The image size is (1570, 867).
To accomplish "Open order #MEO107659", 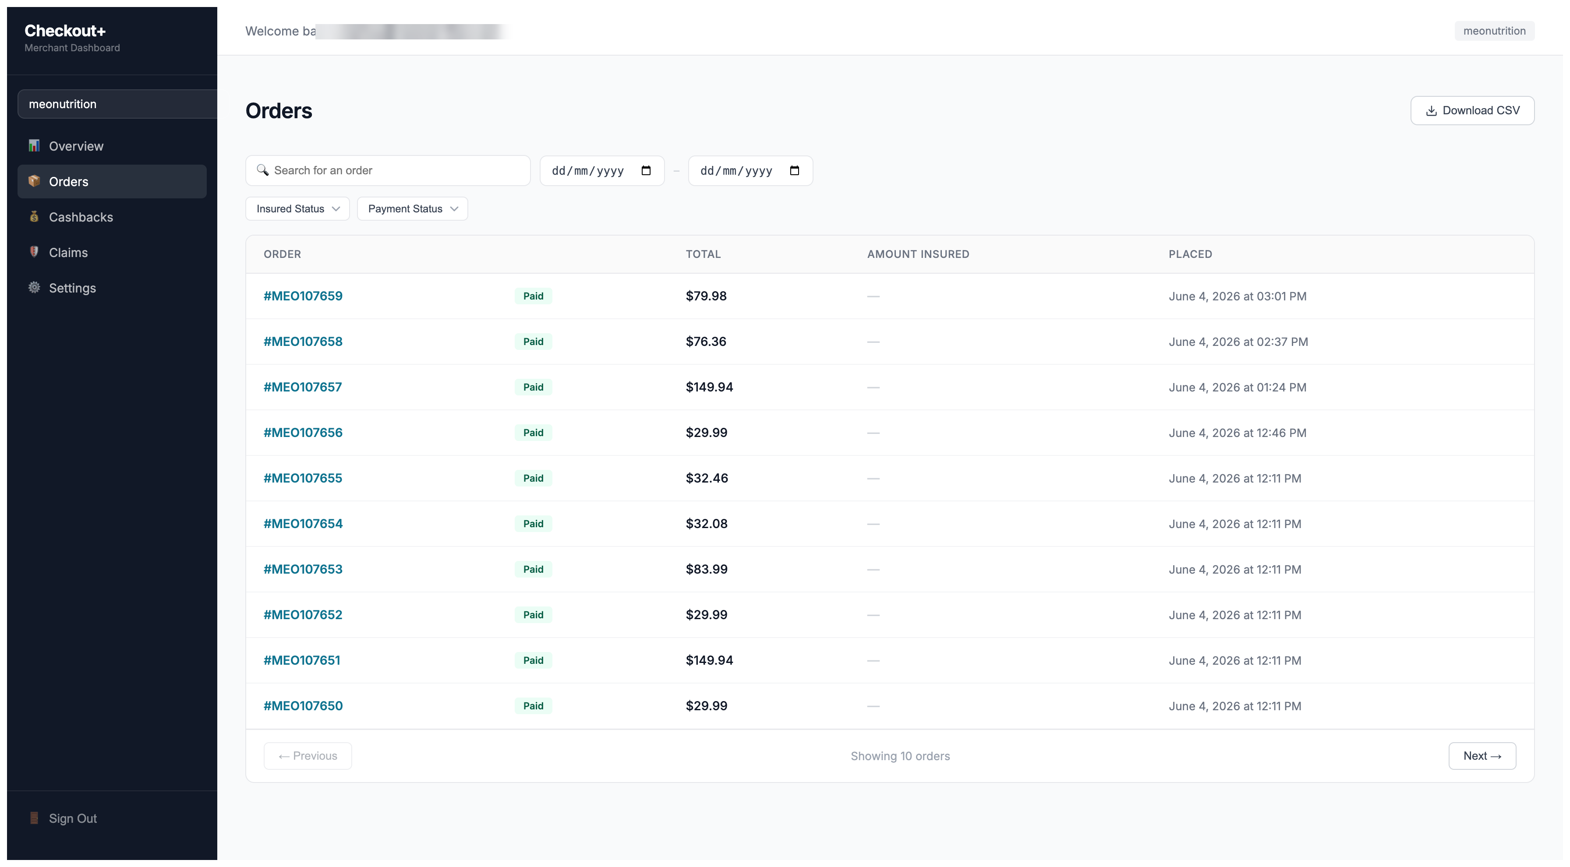I will [x=303, y=296].
